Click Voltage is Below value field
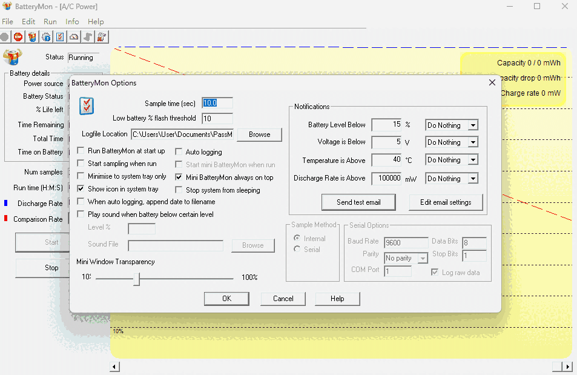 386,142
